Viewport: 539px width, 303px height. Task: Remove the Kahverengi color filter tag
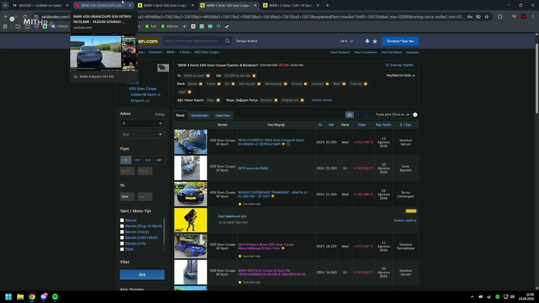coord(286,84)
